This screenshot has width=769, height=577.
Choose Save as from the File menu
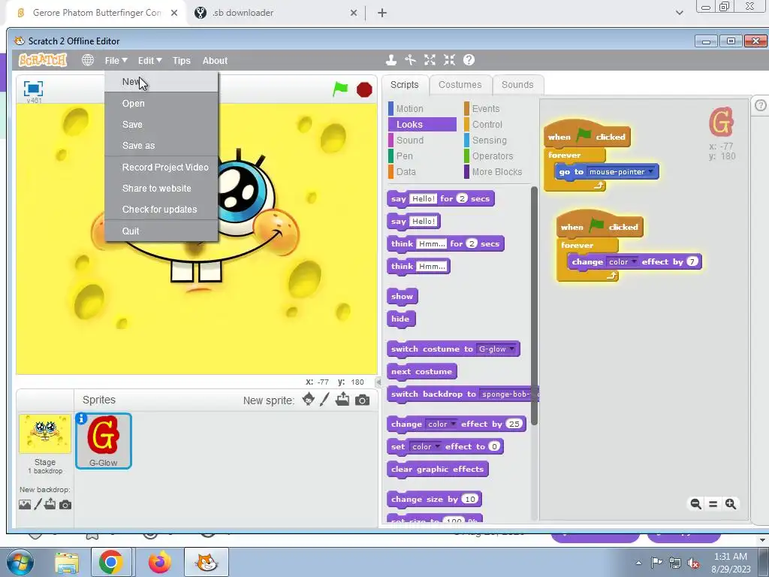click(x=161, y=146)
